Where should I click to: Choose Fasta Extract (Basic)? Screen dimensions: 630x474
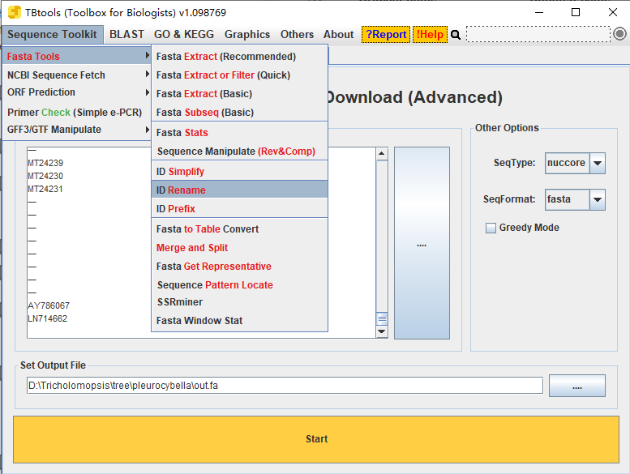239,94
